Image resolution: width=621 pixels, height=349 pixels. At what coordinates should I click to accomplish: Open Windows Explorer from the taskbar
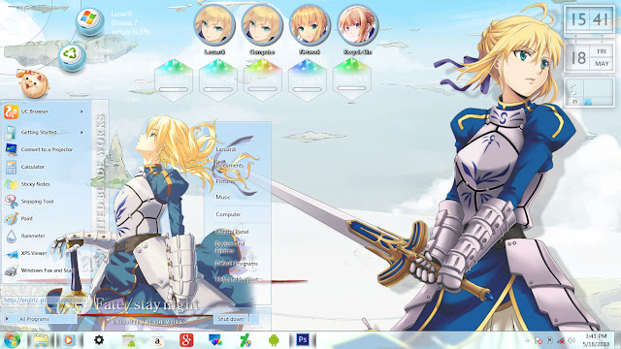pyautogui.click(x=41, y=340)
